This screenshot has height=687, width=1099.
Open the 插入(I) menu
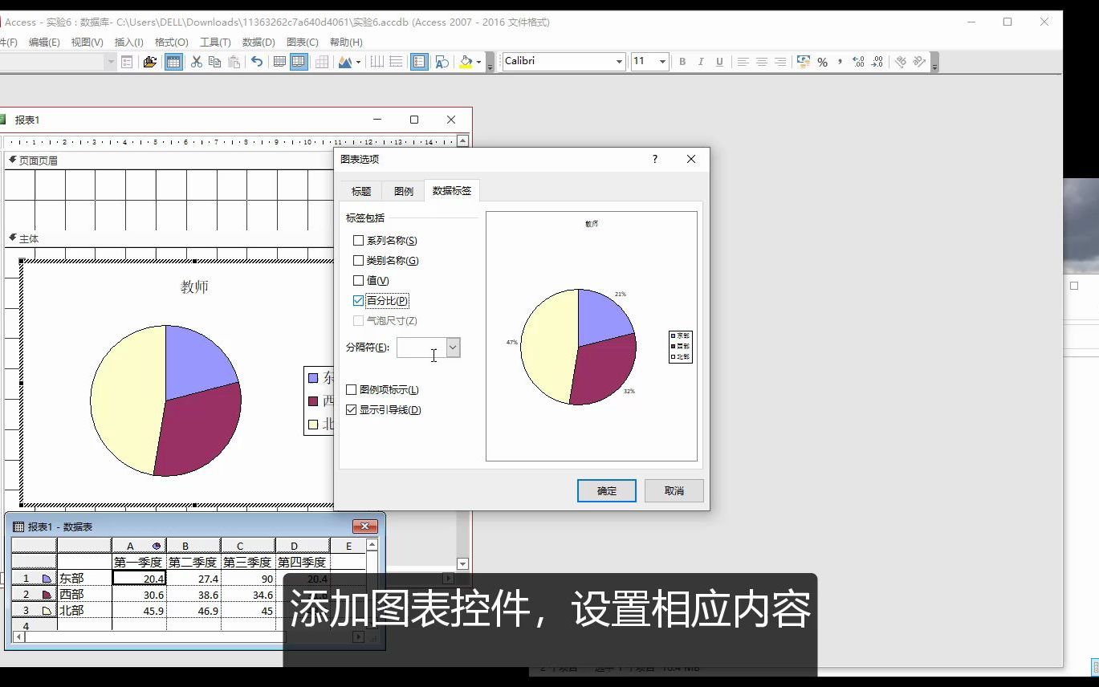(128, 43)
